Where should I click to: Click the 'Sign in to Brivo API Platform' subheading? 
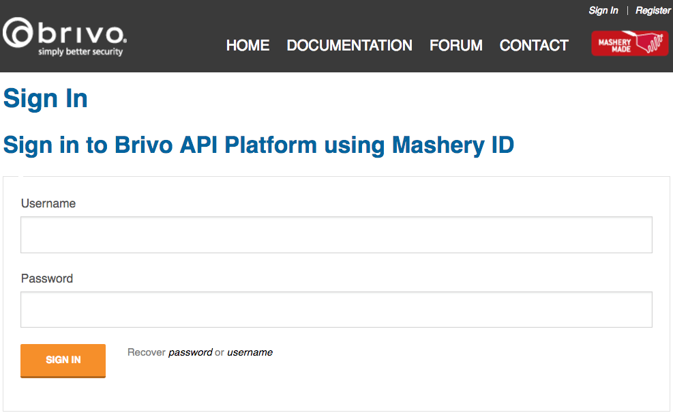pyautogui.click(x=258, y=145)
